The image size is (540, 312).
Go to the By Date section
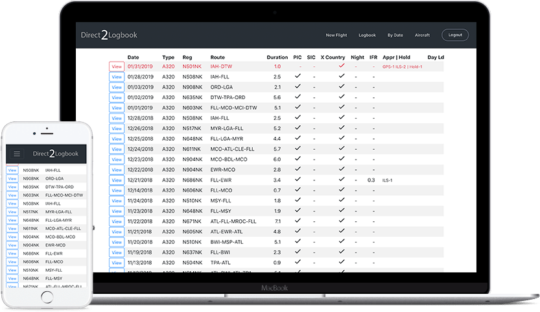tap(395, 35)
